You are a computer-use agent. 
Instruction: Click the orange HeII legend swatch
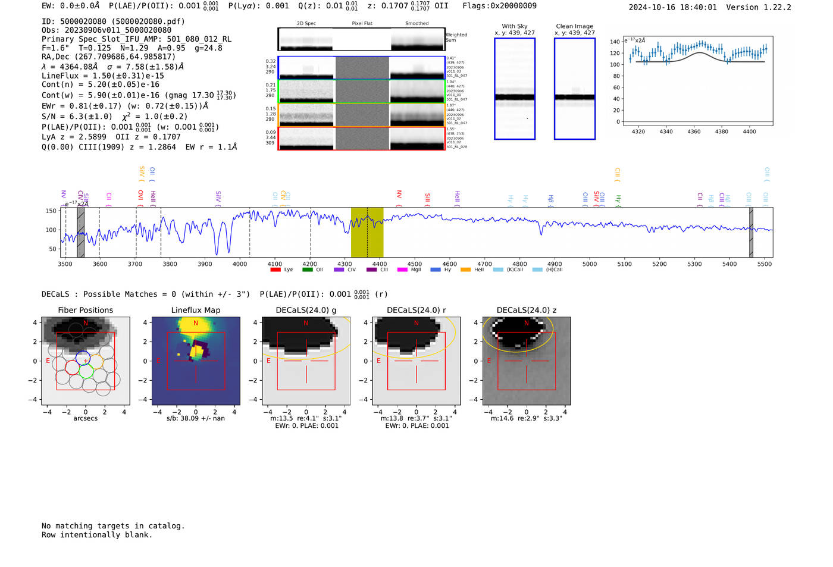coord(465,270)
